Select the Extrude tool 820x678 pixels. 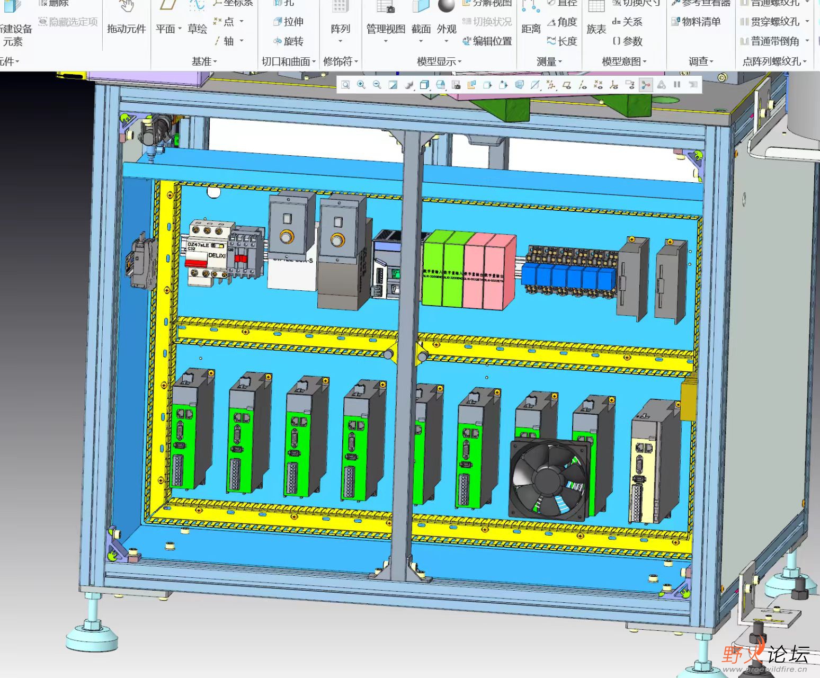[x=288, y=22]
